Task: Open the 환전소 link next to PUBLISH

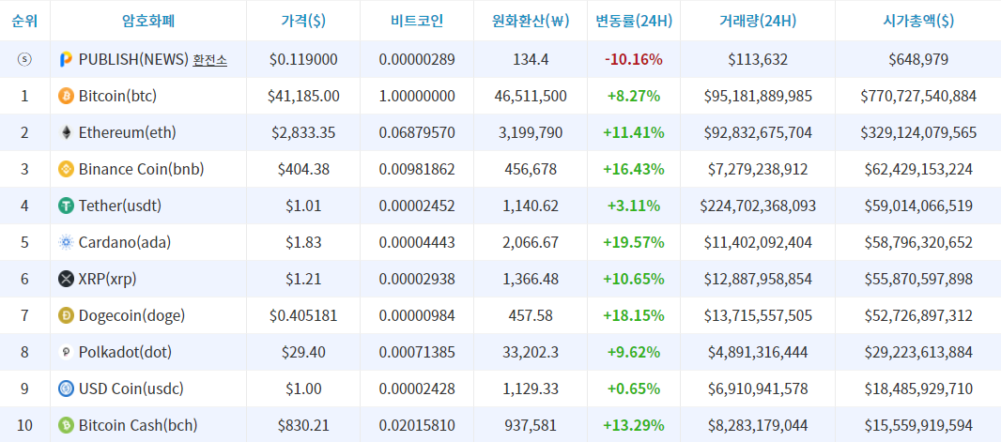Action: pos(210,60)
